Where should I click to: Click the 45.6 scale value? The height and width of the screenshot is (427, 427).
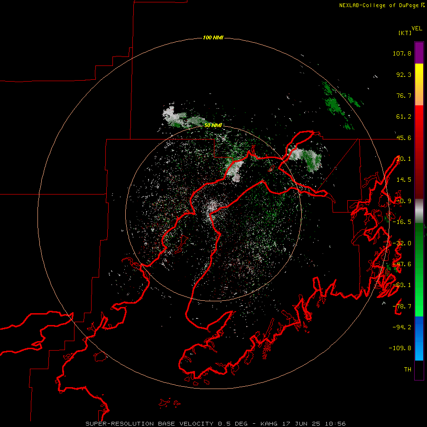tap(404, 138)
